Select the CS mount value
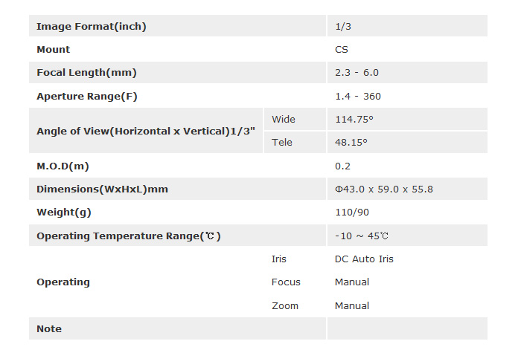 [342, 50]
